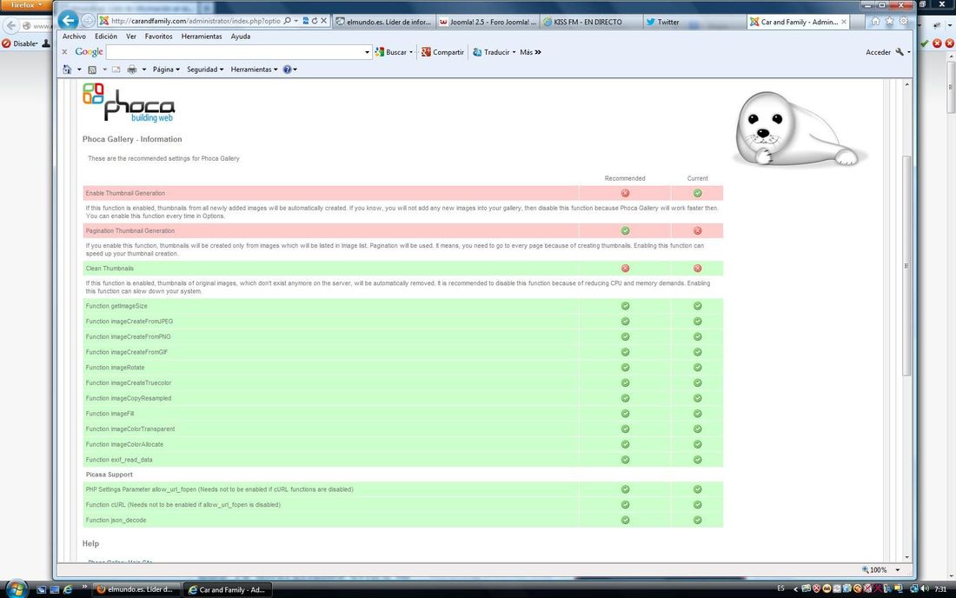Image resolution: width=956 pixels, height=598 pixels.
Task: Click the Windows Start orb
Action: 17,588
